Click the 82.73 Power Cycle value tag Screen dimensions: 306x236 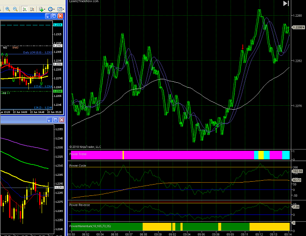point(296,180)
